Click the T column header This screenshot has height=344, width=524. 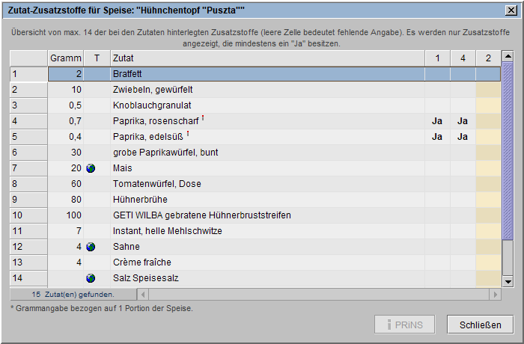(96, 58)
